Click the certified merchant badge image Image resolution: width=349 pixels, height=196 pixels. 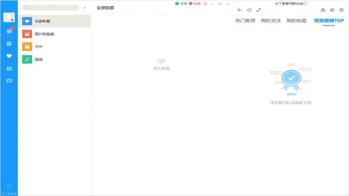[291, 79]
